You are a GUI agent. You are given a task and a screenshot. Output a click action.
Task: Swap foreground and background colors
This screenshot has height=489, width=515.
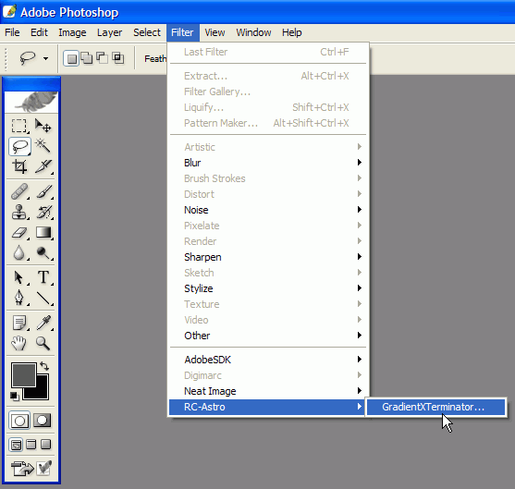pos(44,366)
